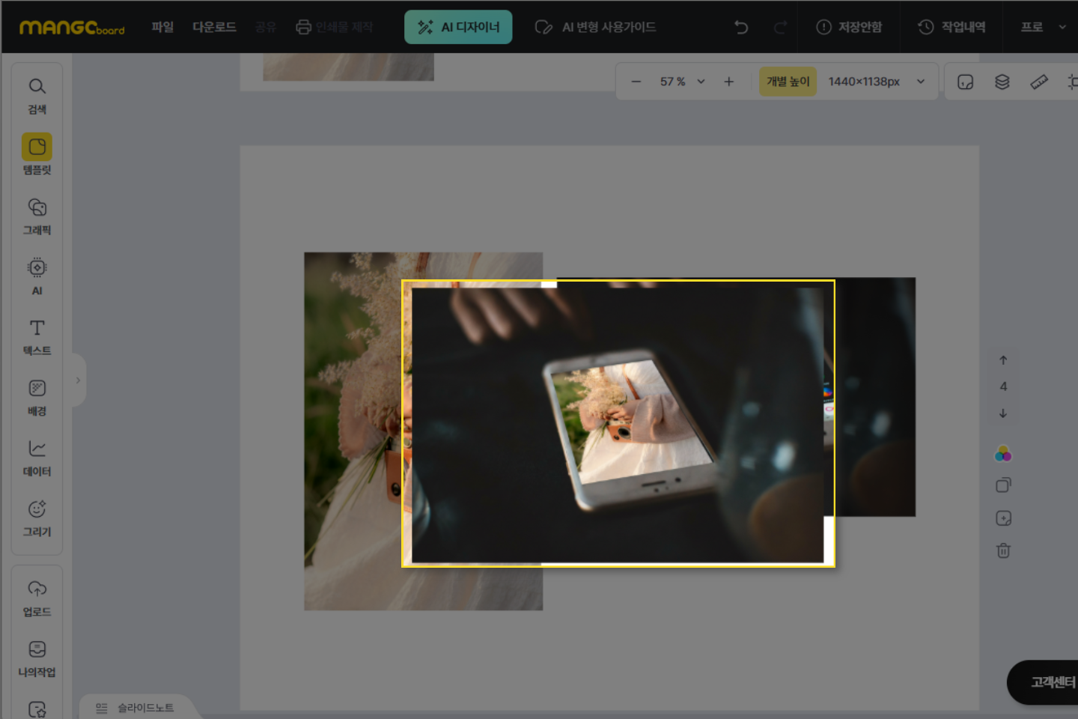This screenshot has height=719, width=1078.
Task: Open the 검색 search panel
Action: 37,95
